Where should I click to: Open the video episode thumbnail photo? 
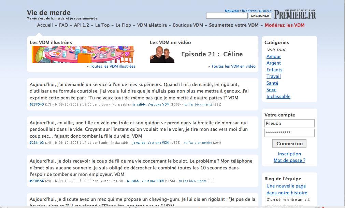click(x=162, y=54)
